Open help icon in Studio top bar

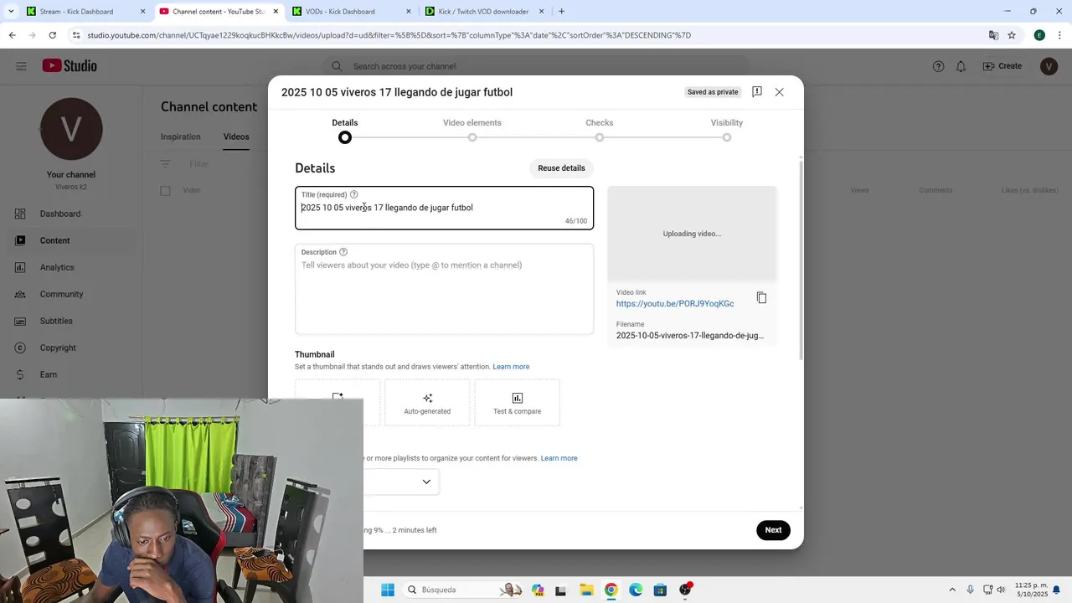(938, 66)
